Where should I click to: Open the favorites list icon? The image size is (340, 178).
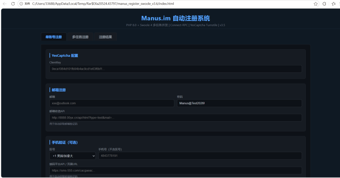(x=333, y=4)
